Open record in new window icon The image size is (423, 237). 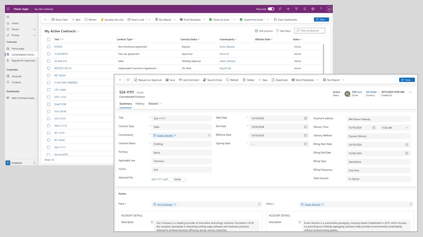pyautogui.click(x=128, y=80)
